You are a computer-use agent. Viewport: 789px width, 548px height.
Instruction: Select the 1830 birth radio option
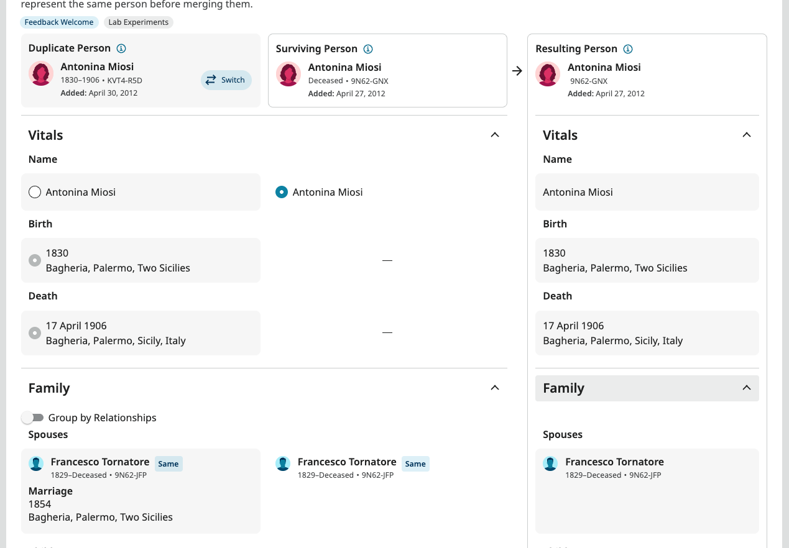(35, 260)
